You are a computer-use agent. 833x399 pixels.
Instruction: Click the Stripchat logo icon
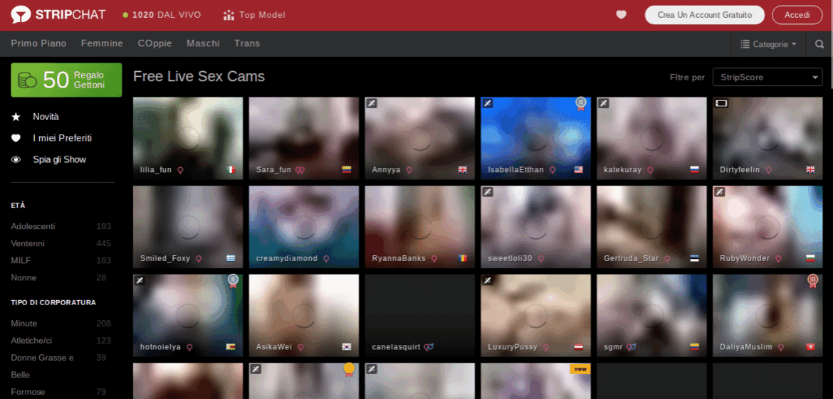pos(21,14)
